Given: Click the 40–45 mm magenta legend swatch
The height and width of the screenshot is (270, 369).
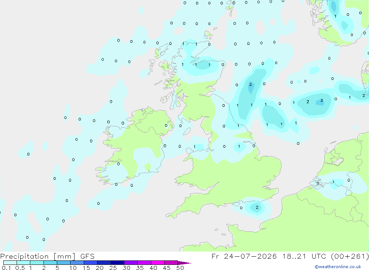Looking at the screenshot, I should click(x=158, y=263).
